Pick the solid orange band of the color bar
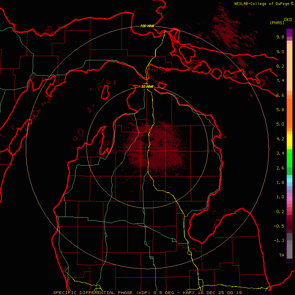 [289, 113]
